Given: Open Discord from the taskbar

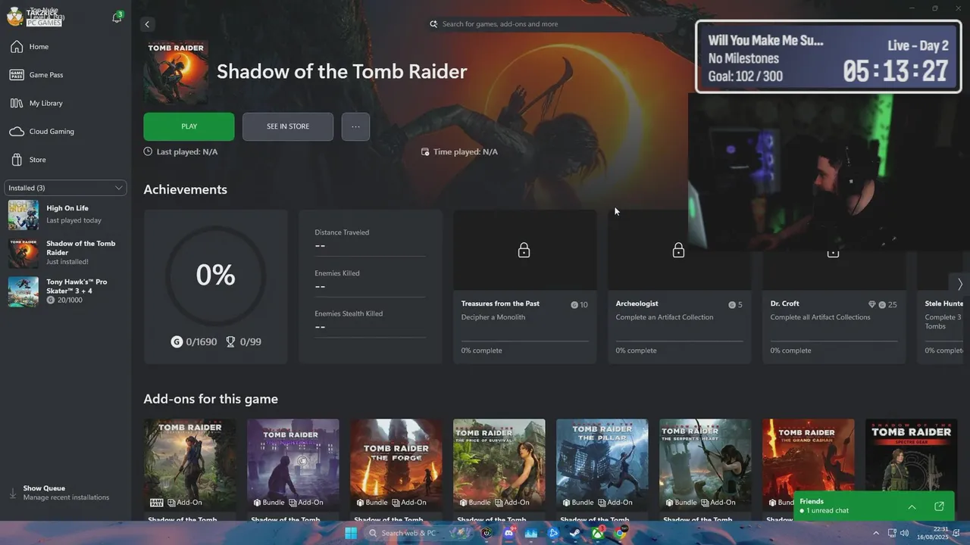Looking at the screenshot, I should point(508,533).
